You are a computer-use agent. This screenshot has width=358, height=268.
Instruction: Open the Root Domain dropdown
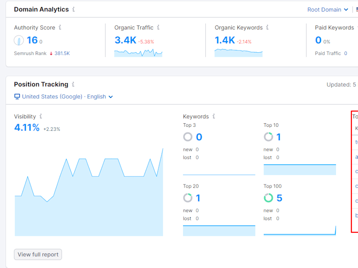pos(328,9)
